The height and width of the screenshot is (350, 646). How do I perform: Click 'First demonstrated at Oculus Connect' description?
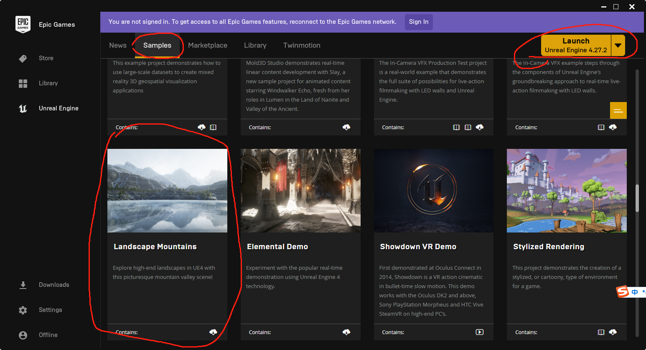pyautogui.click(x=431, y=291)
